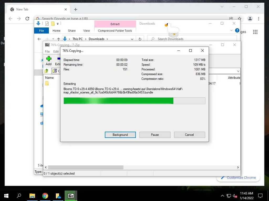This screenshot has width=269, height=201.
Task: Open the notification center icon
Action: pos(260,196)
